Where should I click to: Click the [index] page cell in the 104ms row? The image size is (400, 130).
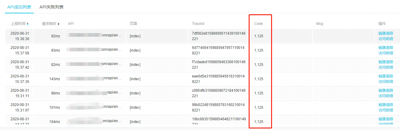pyautogui.click(x=135, y=122)
